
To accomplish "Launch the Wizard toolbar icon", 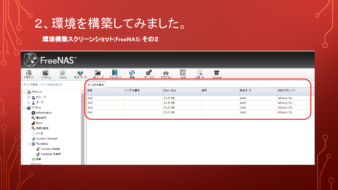I will pos(217,74).
